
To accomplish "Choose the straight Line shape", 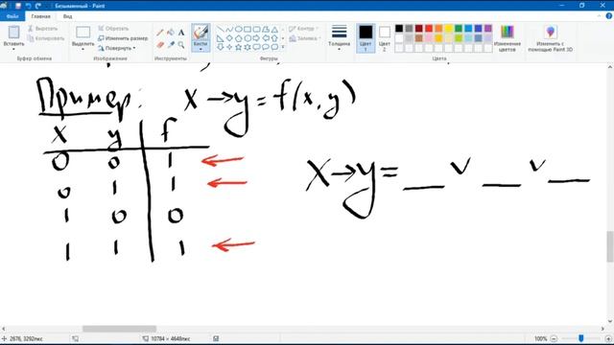I will tap(220, 30).
